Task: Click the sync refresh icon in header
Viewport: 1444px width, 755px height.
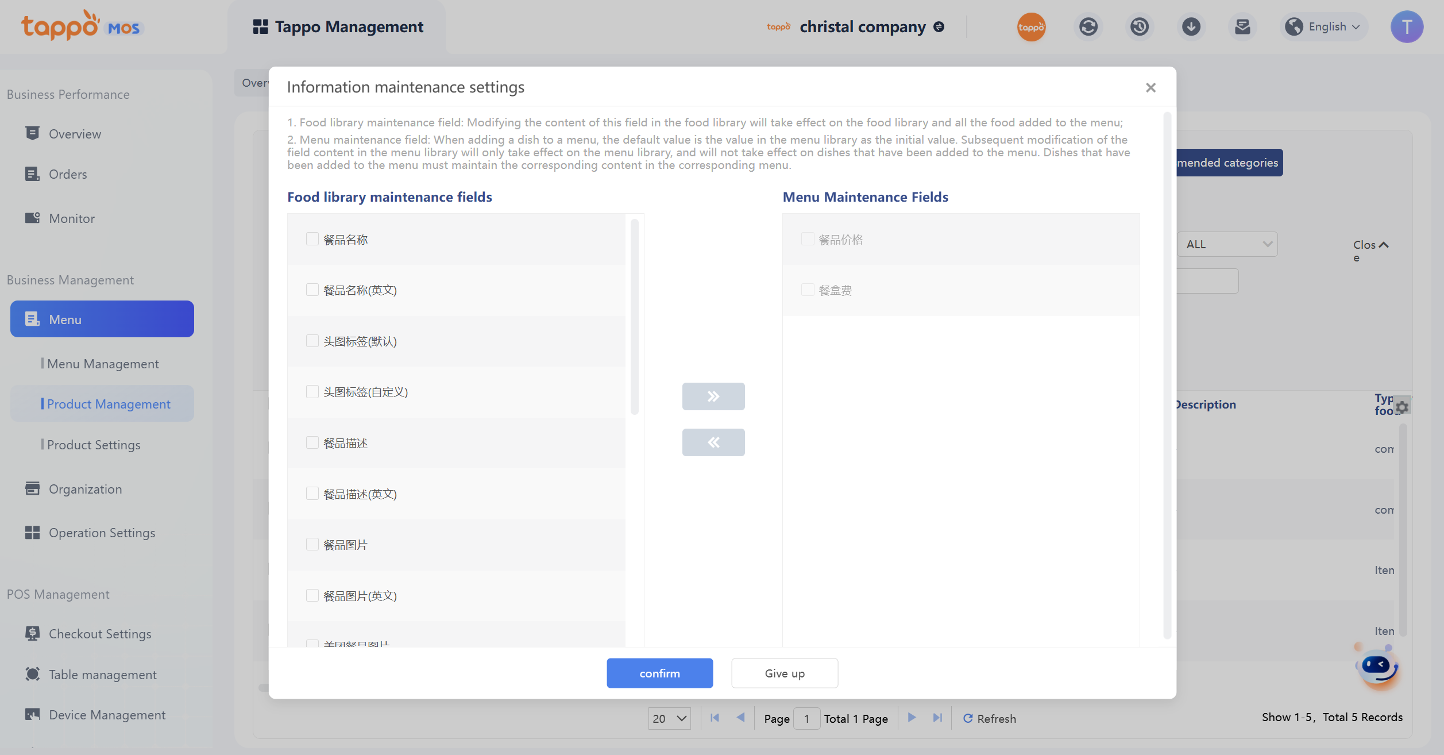Action: click(1088, 27)
